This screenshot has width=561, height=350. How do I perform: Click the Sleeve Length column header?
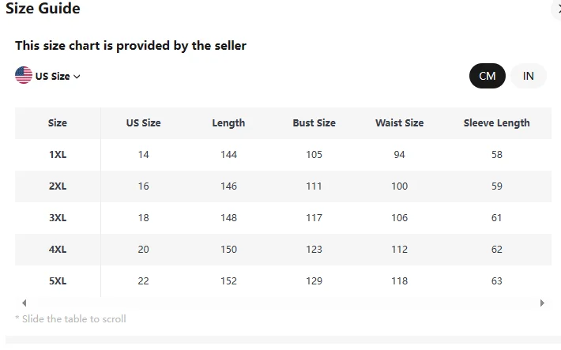coord(496,123)
